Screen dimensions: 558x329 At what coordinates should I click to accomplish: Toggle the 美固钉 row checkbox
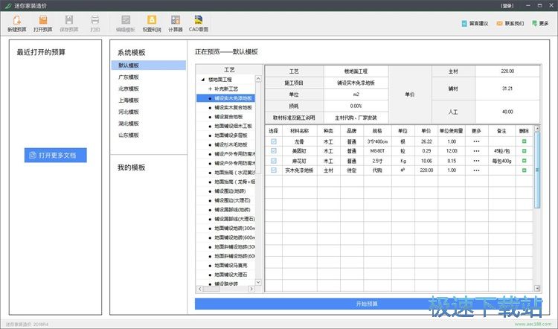point(274,151)
